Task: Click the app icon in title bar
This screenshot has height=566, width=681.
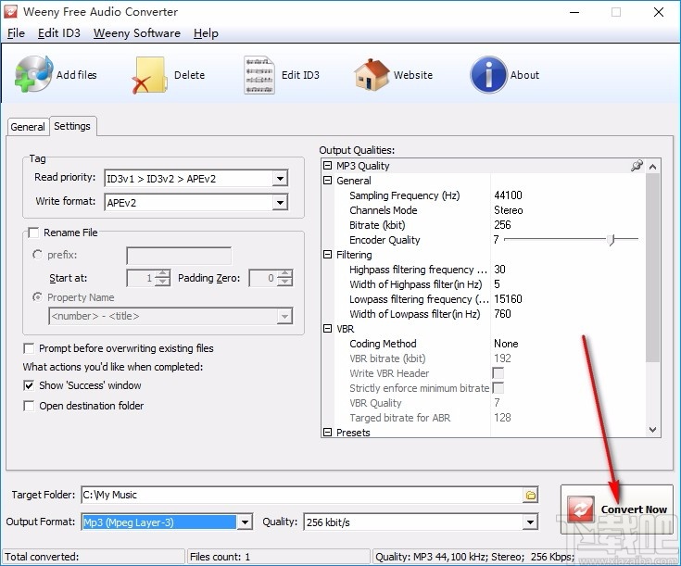Action: point(10,11)
